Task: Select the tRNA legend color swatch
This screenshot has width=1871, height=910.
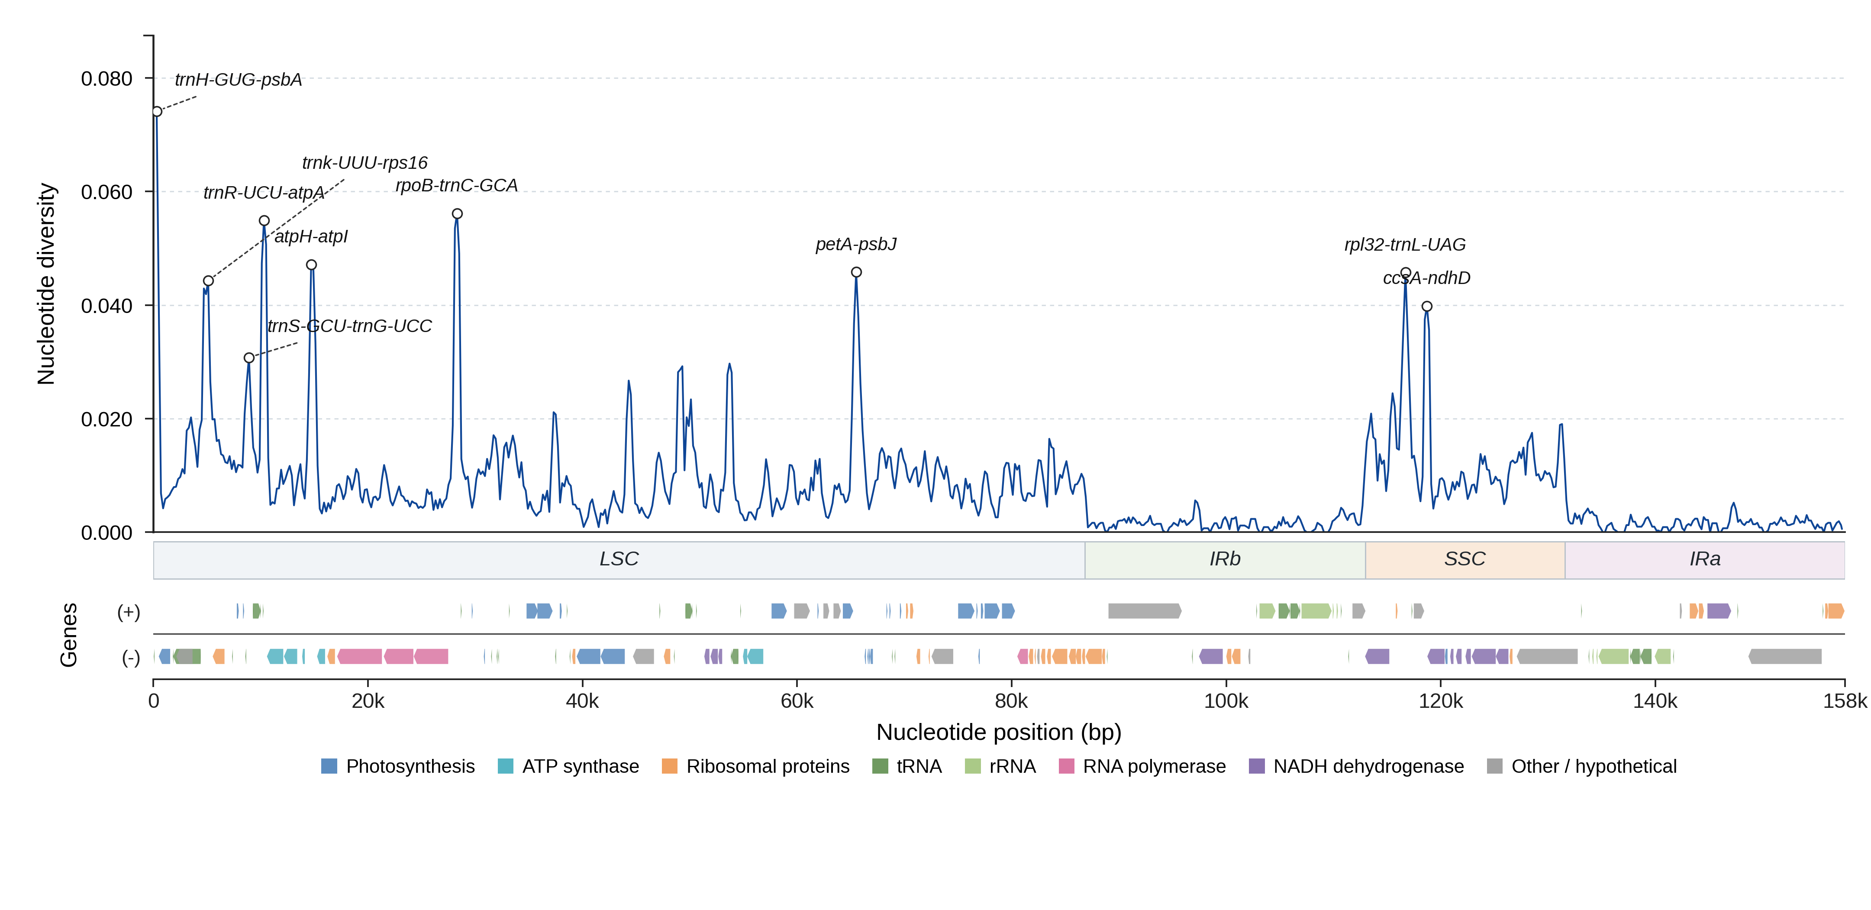Action: coord(880,766)
